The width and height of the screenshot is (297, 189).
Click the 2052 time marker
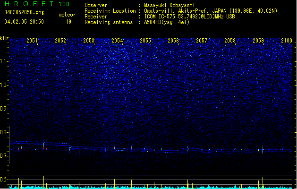click(60, 41)
